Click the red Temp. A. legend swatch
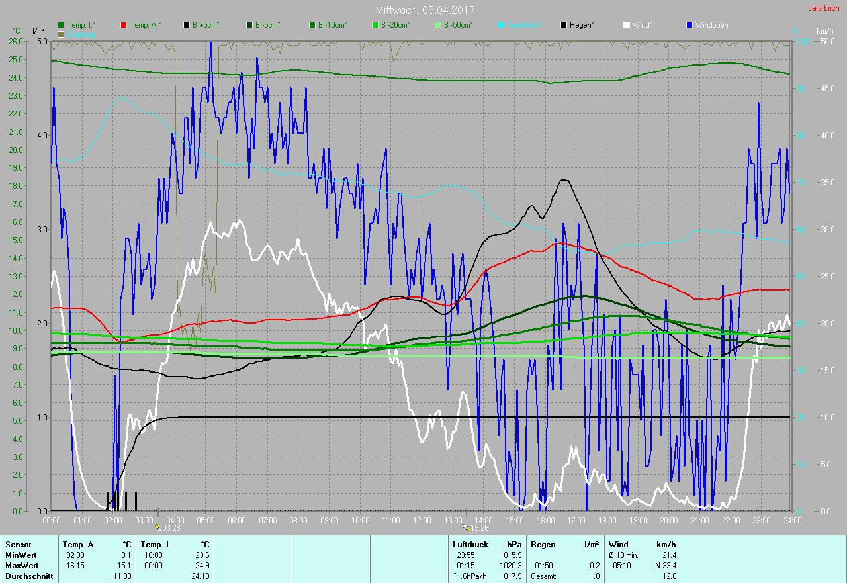 click(x=124, y=25)
